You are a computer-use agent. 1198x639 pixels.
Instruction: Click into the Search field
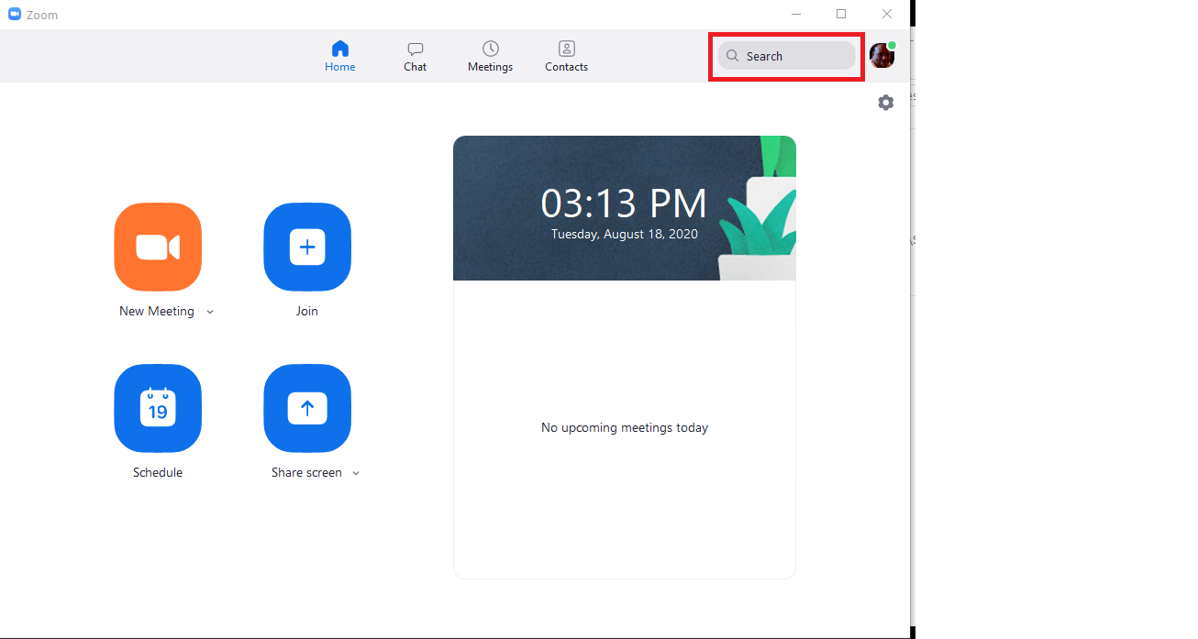pos(787,56)
